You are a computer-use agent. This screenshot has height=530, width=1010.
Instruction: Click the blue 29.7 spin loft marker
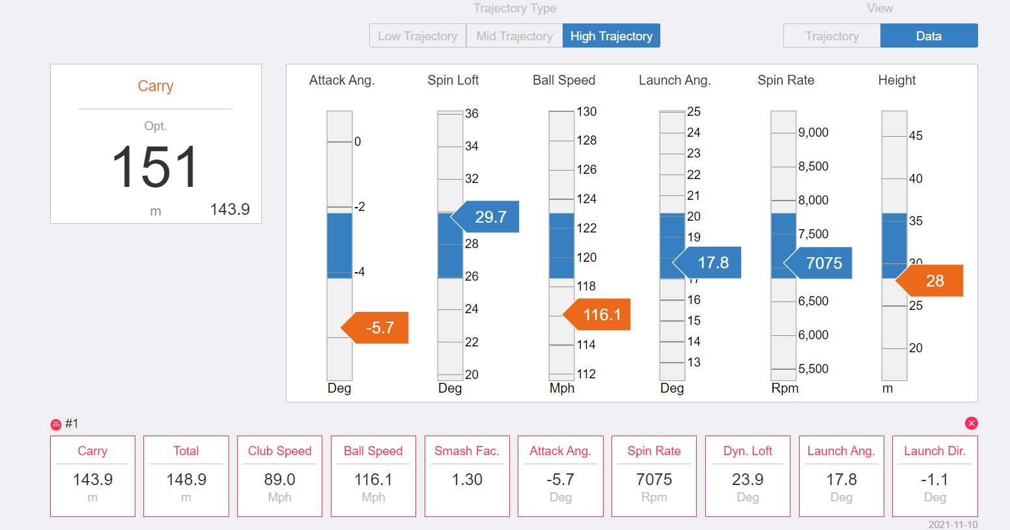click(x=485, y=217)
